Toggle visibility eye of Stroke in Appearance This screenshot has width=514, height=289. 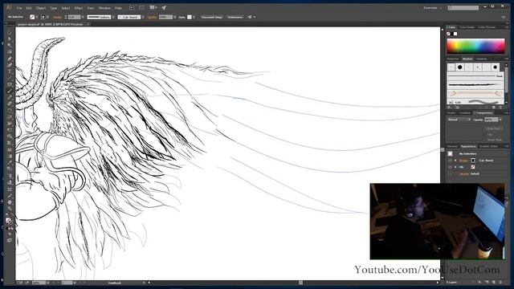[450, 161]
